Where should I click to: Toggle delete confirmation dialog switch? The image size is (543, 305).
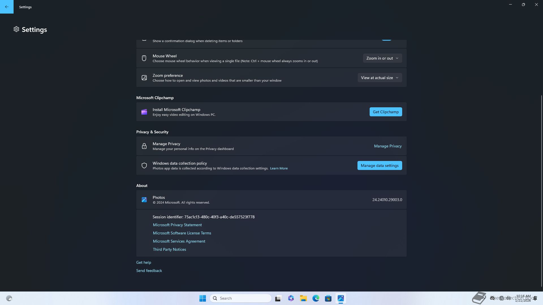(x=386, y=40)
